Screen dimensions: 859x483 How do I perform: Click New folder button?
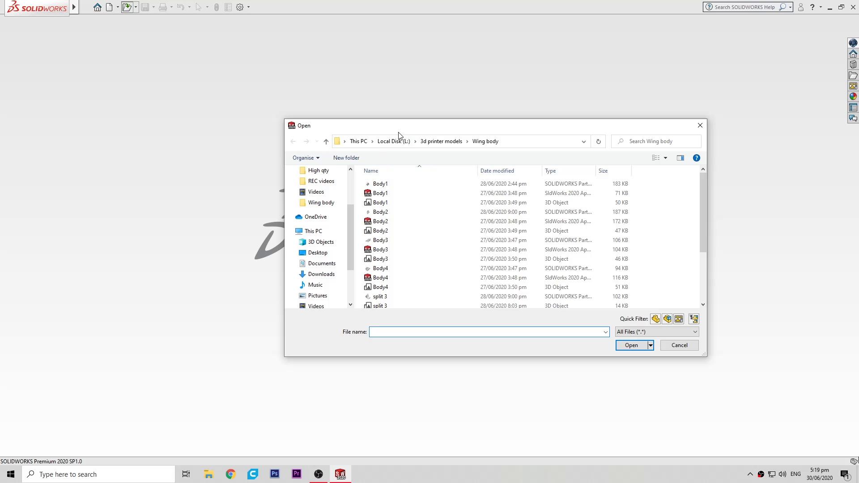tap(346, 158)
